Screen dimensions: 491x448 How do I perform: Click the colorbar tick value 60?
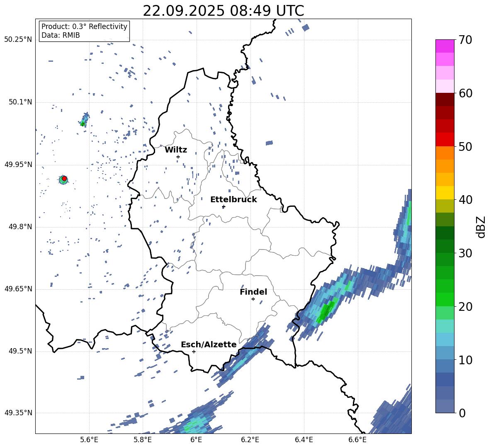[x=465, y=93]
